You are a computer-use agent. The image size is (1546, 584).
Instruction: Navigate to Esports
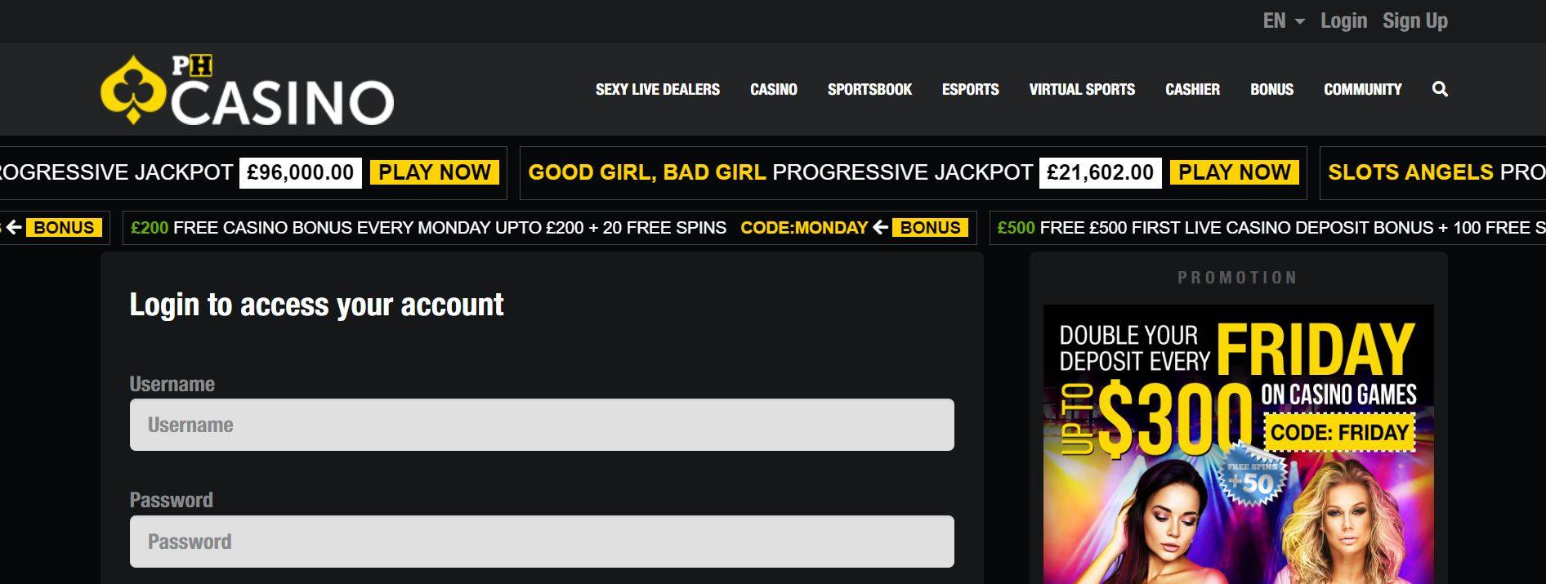click(971, 89)
